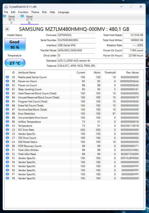Click status icon for CRC Error Count

point(7,138)
